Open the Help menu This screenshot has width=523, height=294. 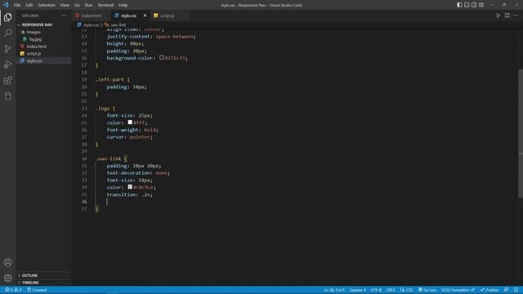123,5
